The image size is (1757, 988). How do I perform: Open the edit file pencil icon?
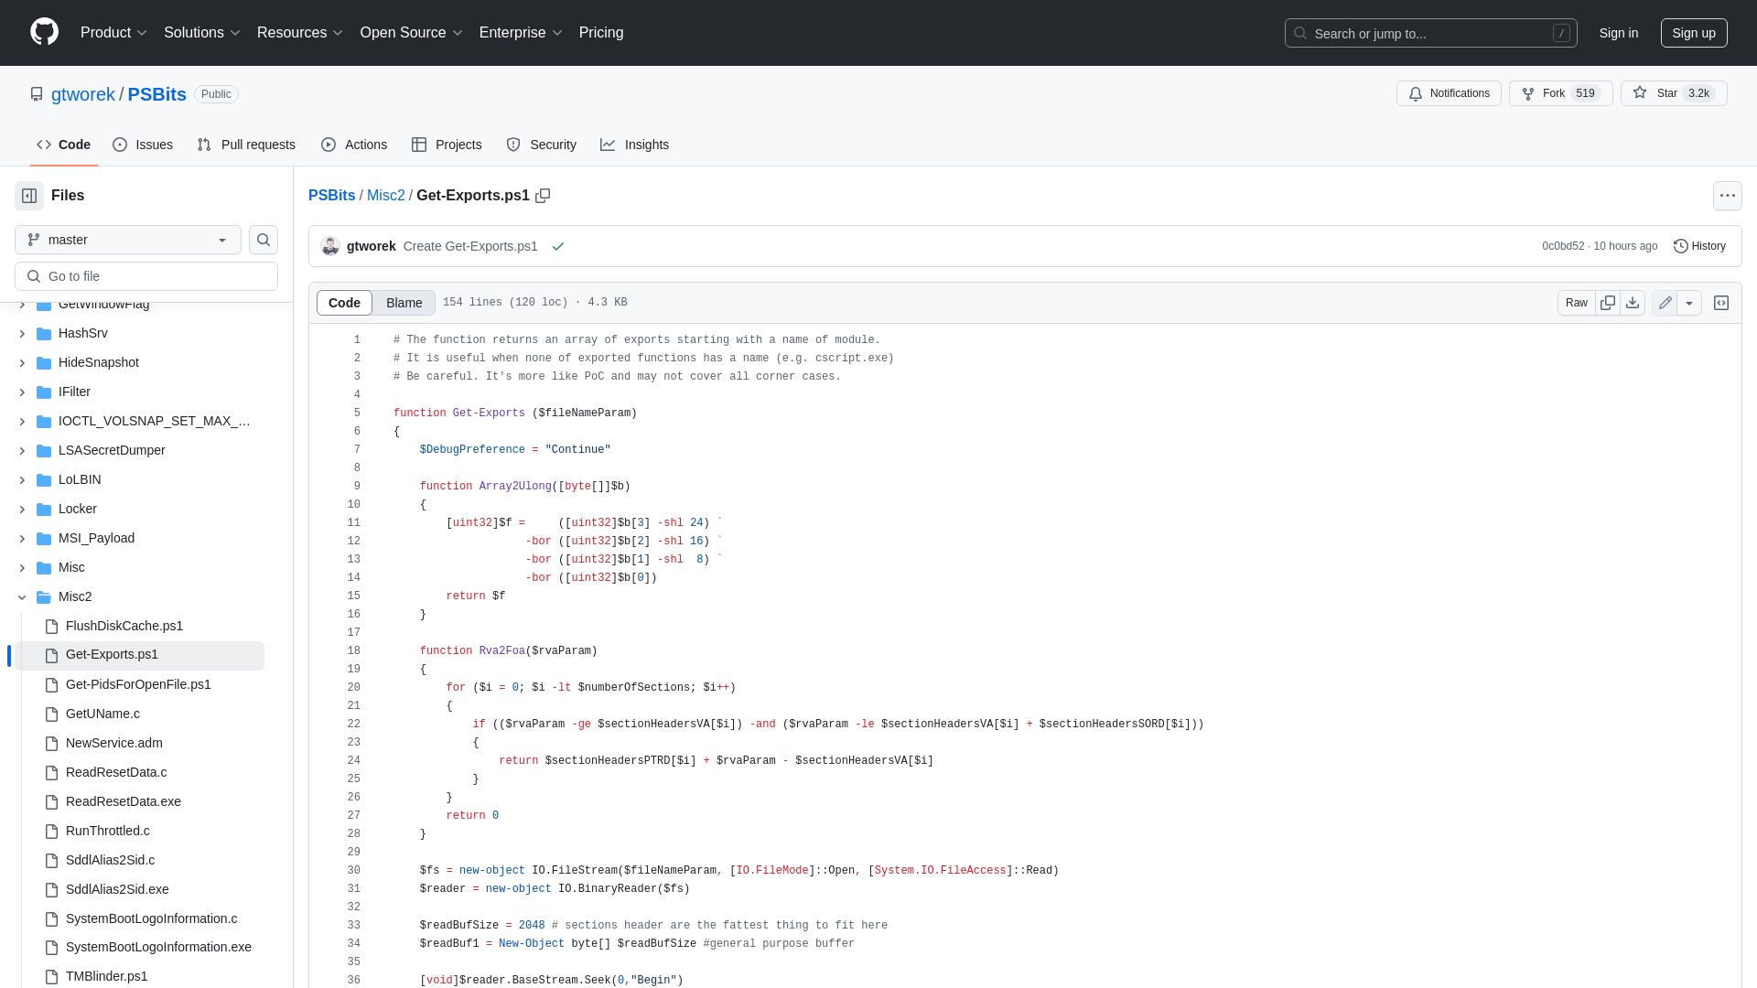pyautogui.click(x=1665, y=303)
